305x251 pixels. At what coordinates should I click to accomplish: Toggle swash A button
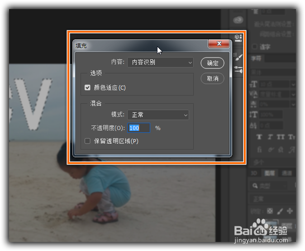click(x=291, y=150)
